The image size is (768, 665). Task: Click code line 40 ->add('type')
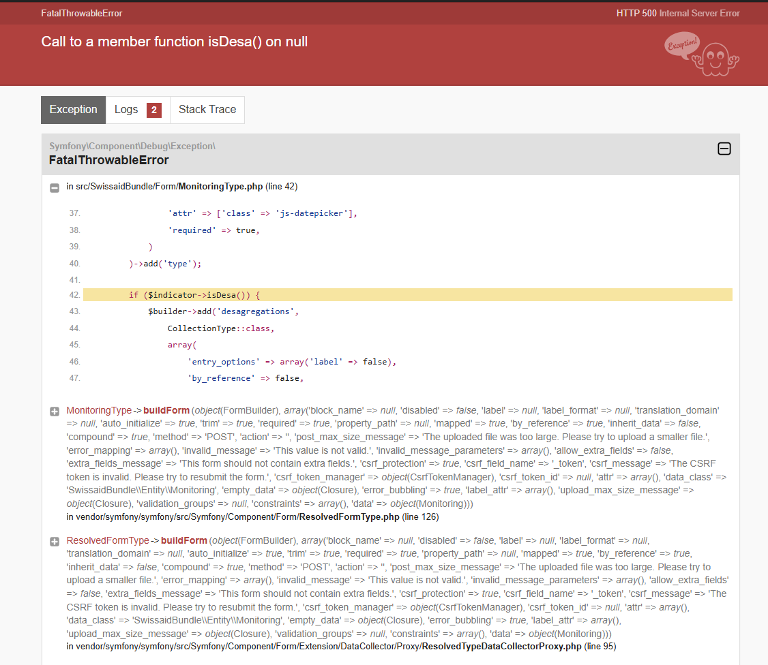pyautogui.click(x=165, y=264)
